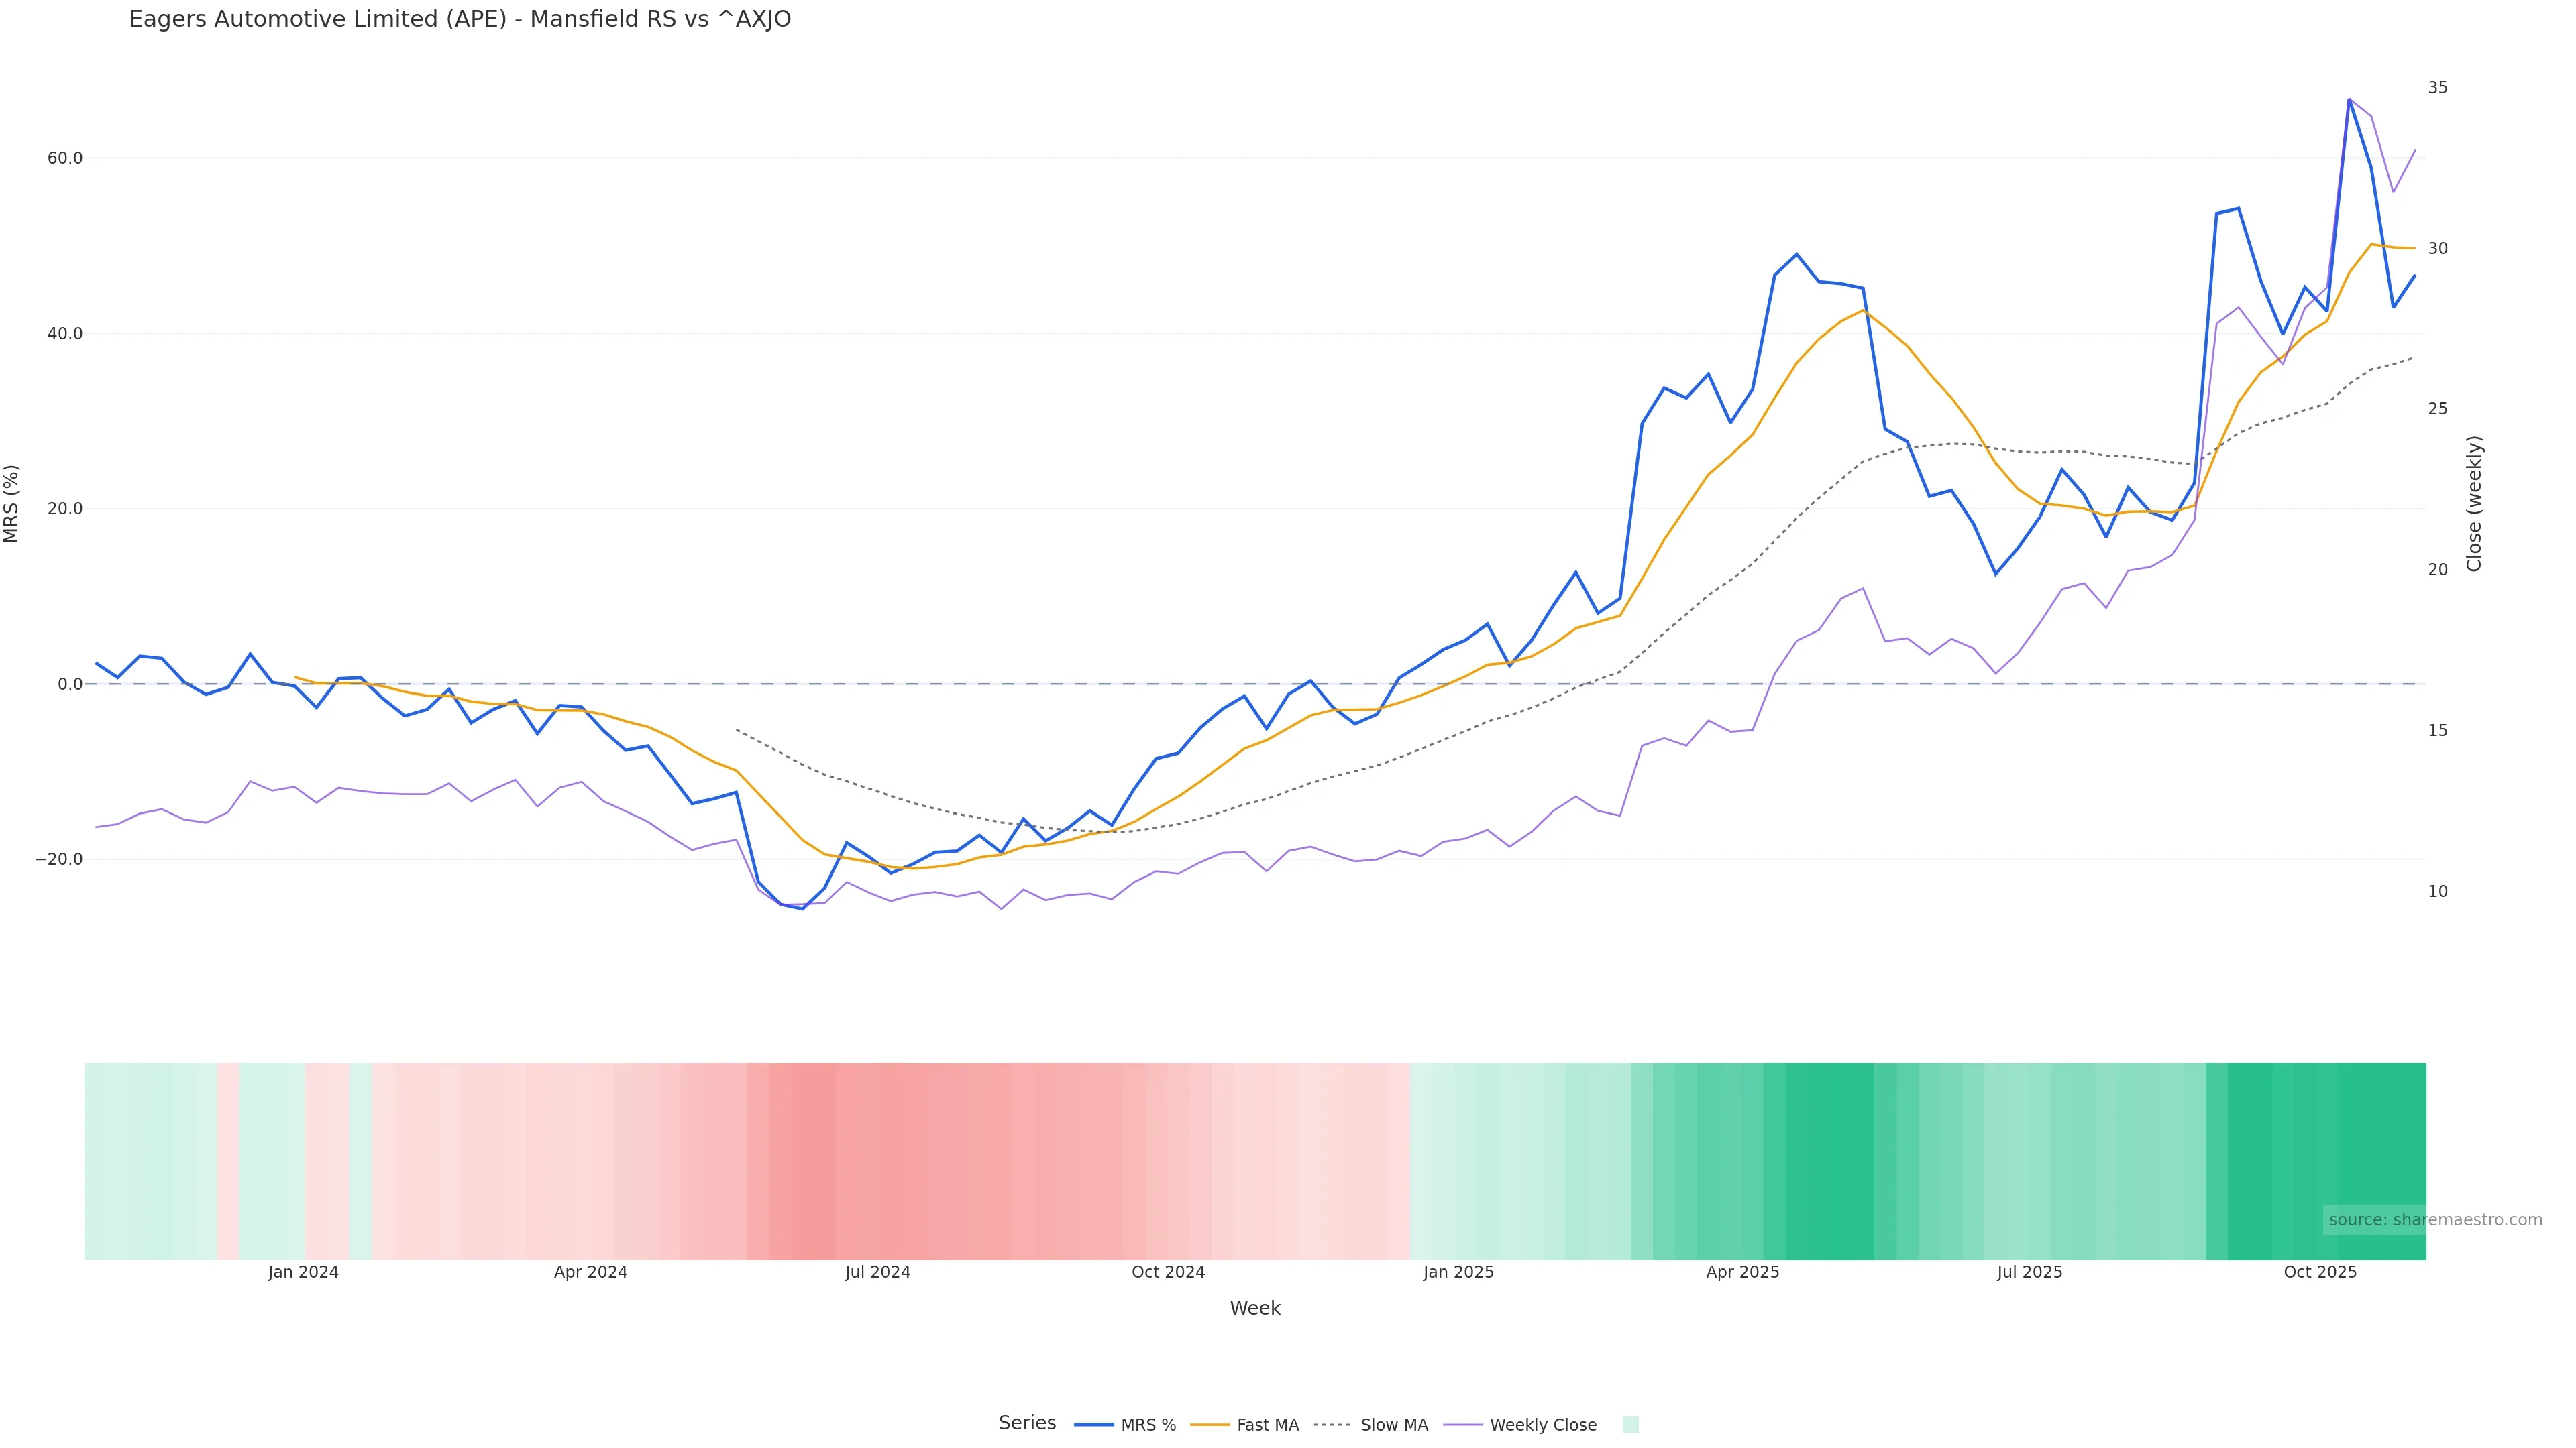Image resolution: width=2576 pixels, height=1448 pixels.
Task: Select the Jan 2024 x-axis label
Action: coord(303,1272)
